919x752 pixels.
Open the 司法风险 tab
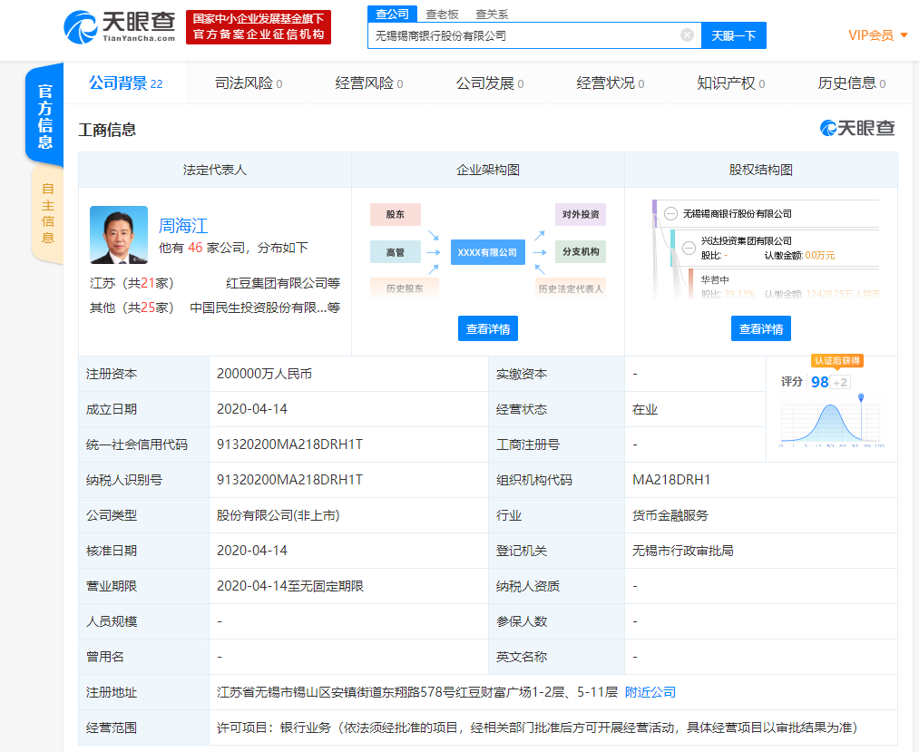pyautogui.click(x=246, y=83)
